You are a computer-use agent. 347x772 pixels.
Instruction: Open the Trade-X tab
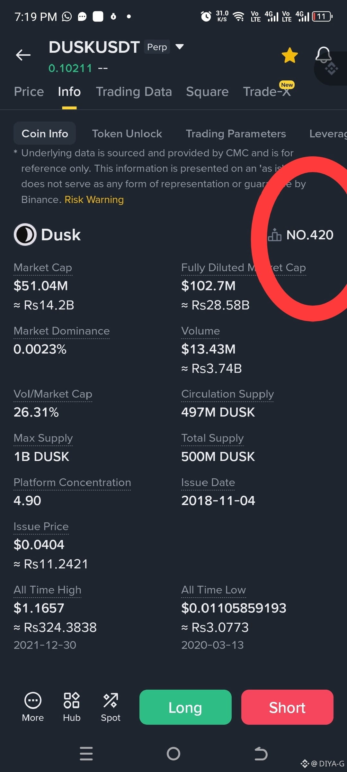[x=267, y=92]
